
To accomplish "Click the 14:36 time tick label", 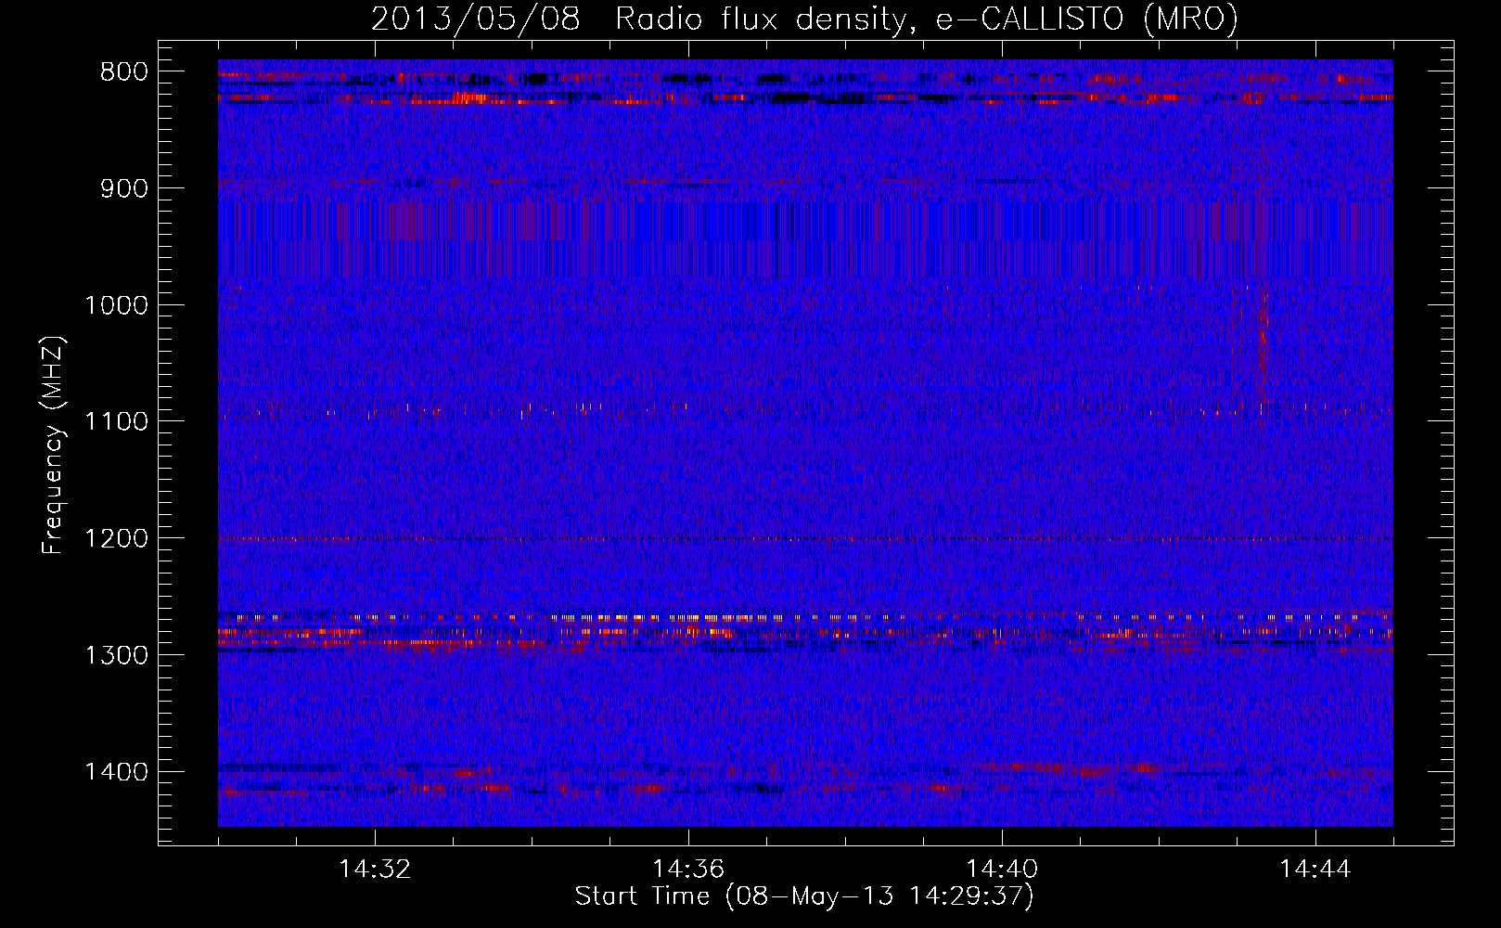I will [688, 870].
